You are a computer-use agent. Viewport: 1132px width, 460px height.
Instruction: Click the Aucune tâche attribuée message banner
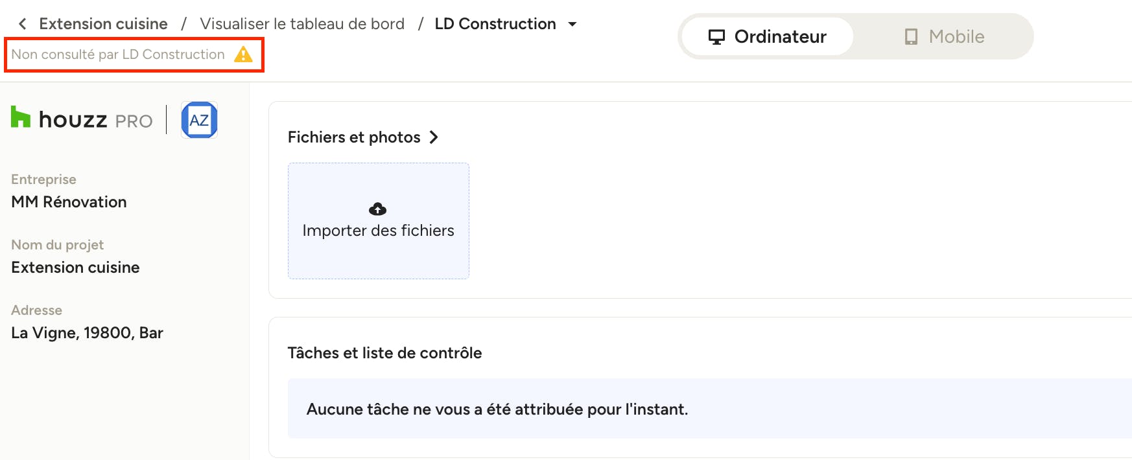710,409
